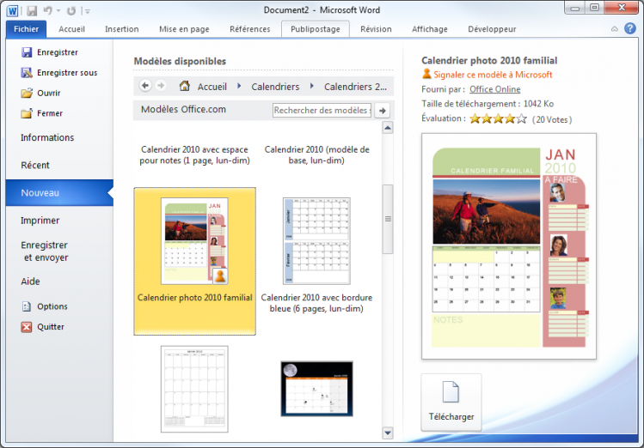Click Signaler ce modèle à Microsoft link
Image resolution: width=644 pixels, height=448 pixels.
pyautogui.click(x=493, y=75)
